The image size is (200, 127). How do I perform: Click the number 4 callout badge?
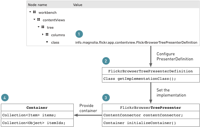point(5,97)
